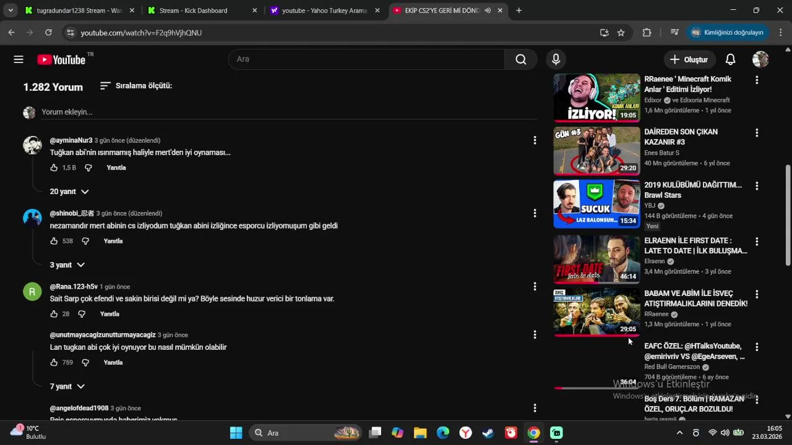Open a new browser tab
792x445 pixels.
point(519,11)
